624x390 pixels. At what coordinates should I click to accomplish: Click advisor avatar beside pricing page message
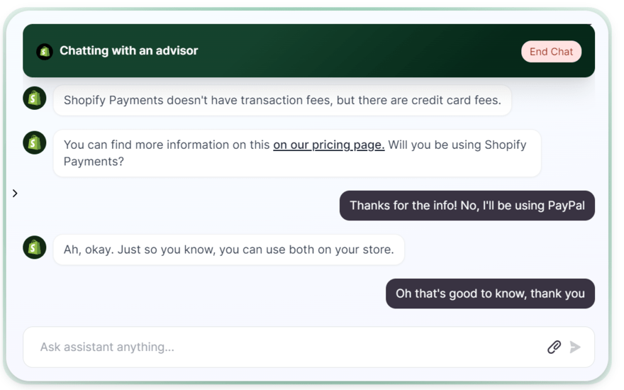click(35, 143)
